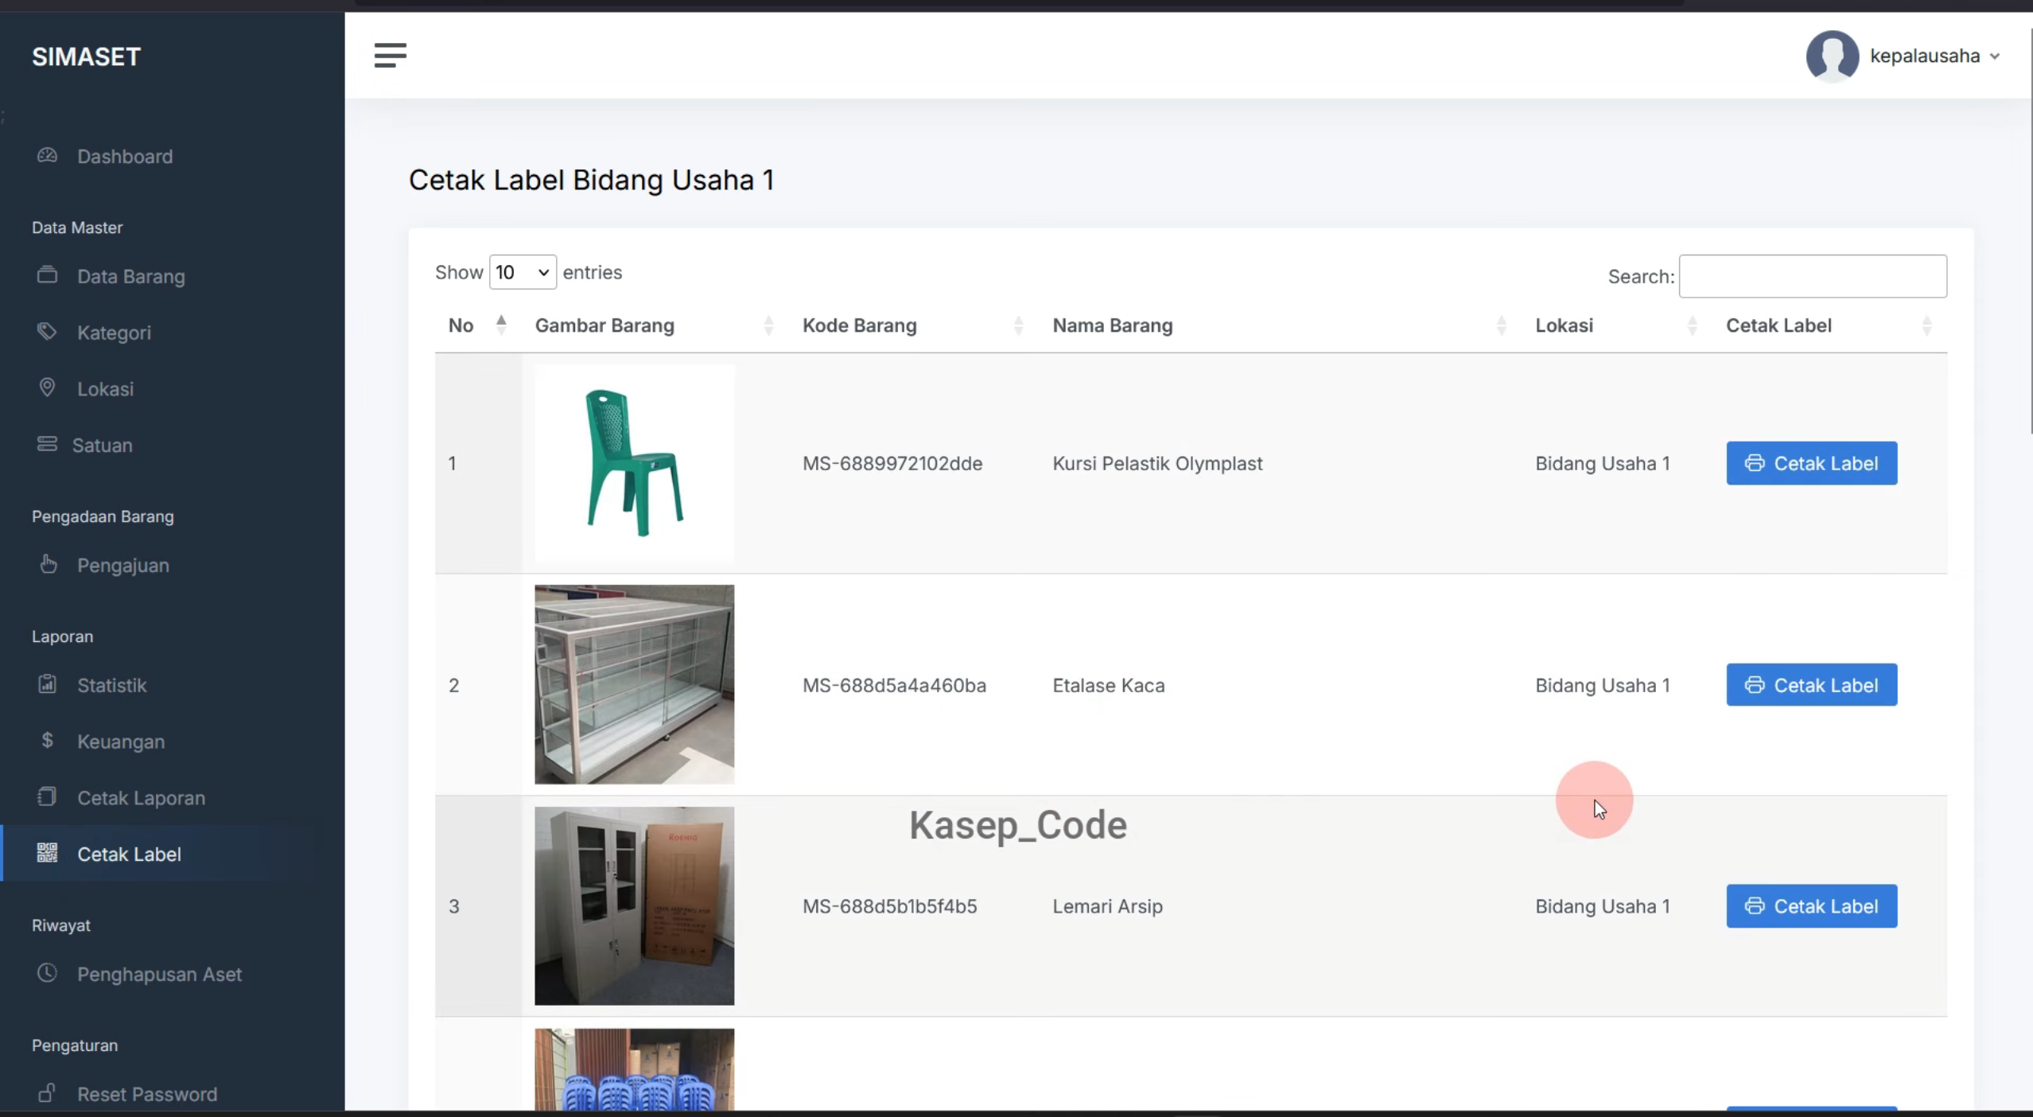Sort the table by No column
Image resolution: width=2033 pixels, height=1117 pixels.
coord(476,325)
